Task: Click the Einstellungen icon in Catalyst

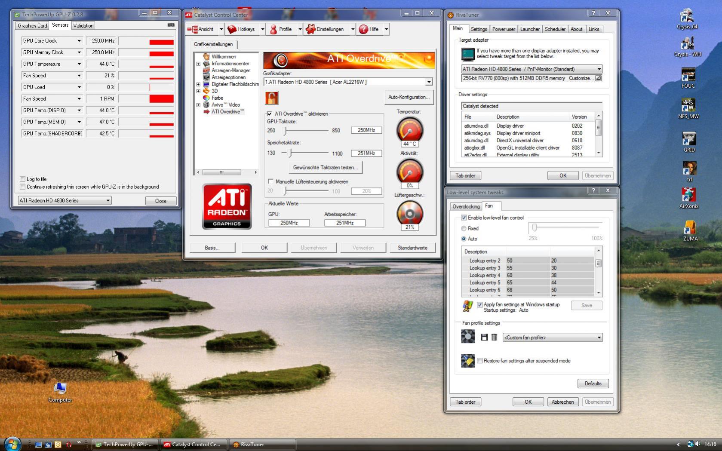Action: [x=310, y=29]
